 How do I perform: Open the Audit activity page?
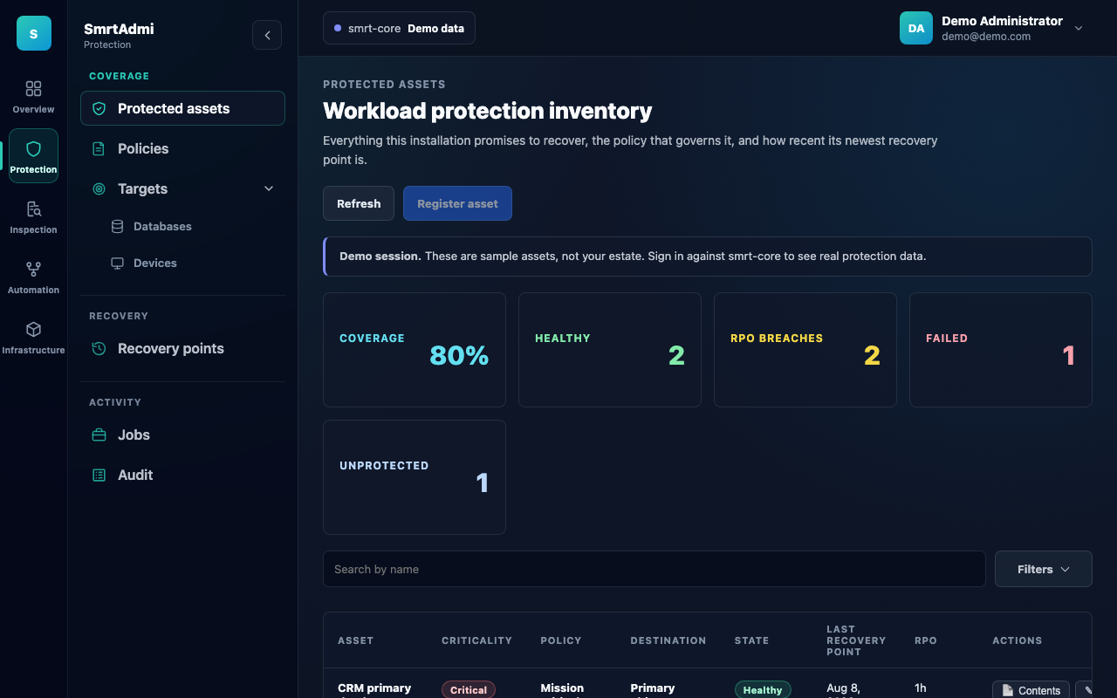coord(182,475)
